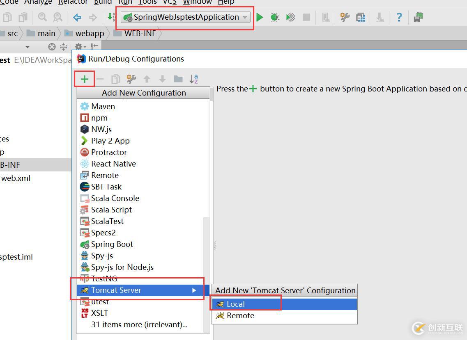Viewport: 467px width, 340px height.
Task: Open the Window menu
Action: pos(197,2)
